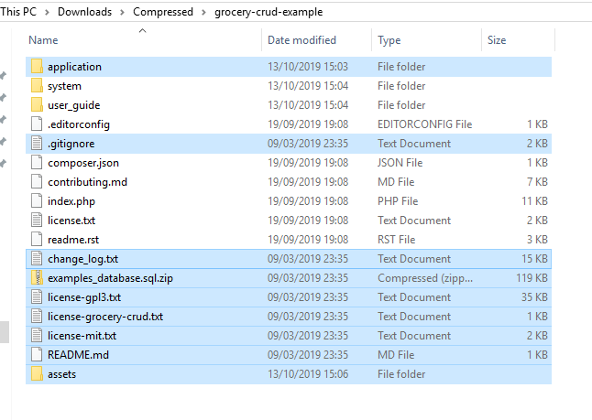The height and width of the screenshot is (420, 592).
Task: Click the examples_database.sql.zip archive icon
Action: click(x=37, y=278)
